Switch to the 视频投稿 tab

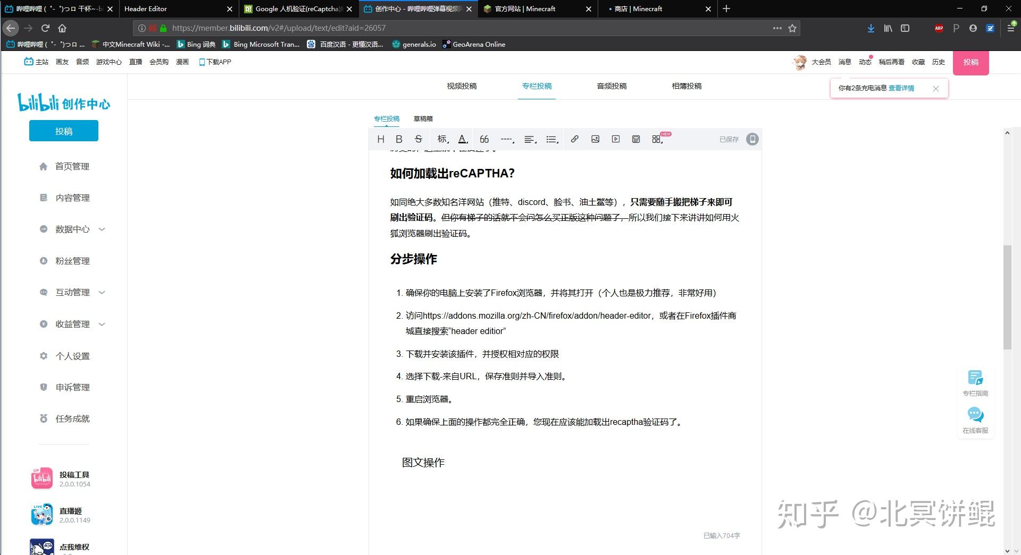462,86
